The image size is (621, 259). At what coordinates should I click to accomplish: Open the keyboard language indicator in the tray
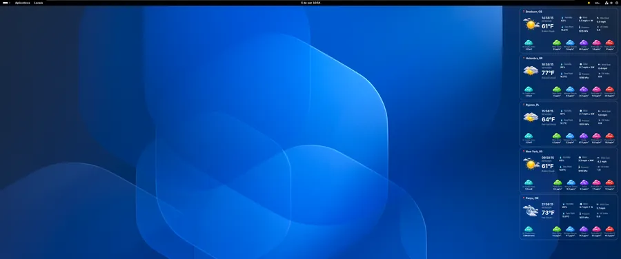coord(598,3)
